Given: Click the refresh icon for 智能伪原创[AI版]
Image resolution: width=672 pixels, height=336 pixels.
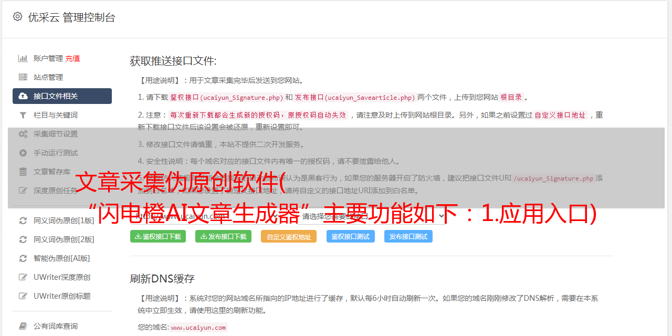Looking at the screenshot, I should [x=23, y=258].
